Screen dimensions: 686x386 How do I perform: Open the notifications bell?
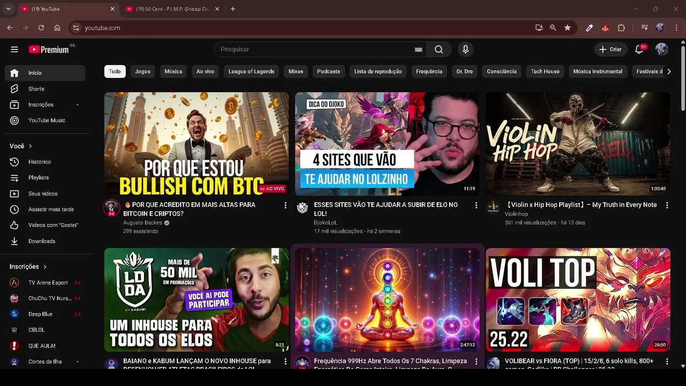point(639,49)
